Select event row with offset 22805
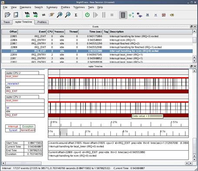Screen dimensions: 198x171 [97, 36]
